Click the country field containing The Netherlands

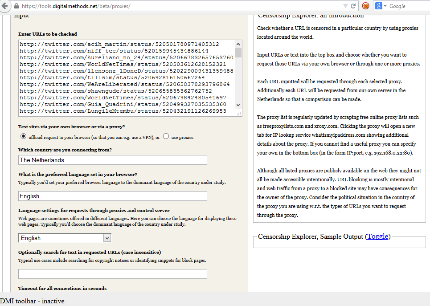(113, 160)
